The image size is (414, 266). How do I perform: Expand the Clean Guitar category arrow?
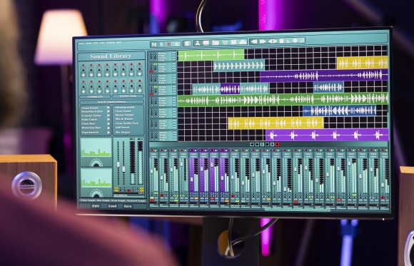point(108,108)
